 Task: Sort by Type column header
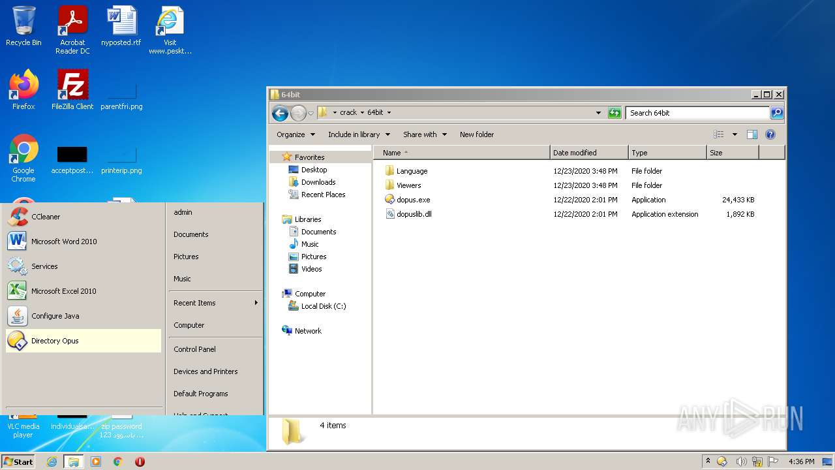tap(667, 153)
